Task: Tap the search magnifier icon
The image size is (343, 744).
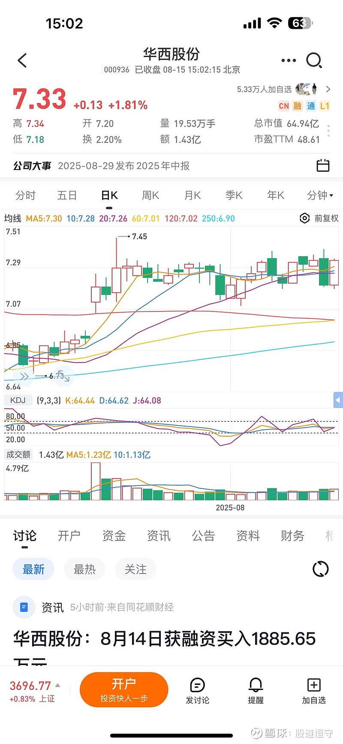Action: click(x=314, y=60)
